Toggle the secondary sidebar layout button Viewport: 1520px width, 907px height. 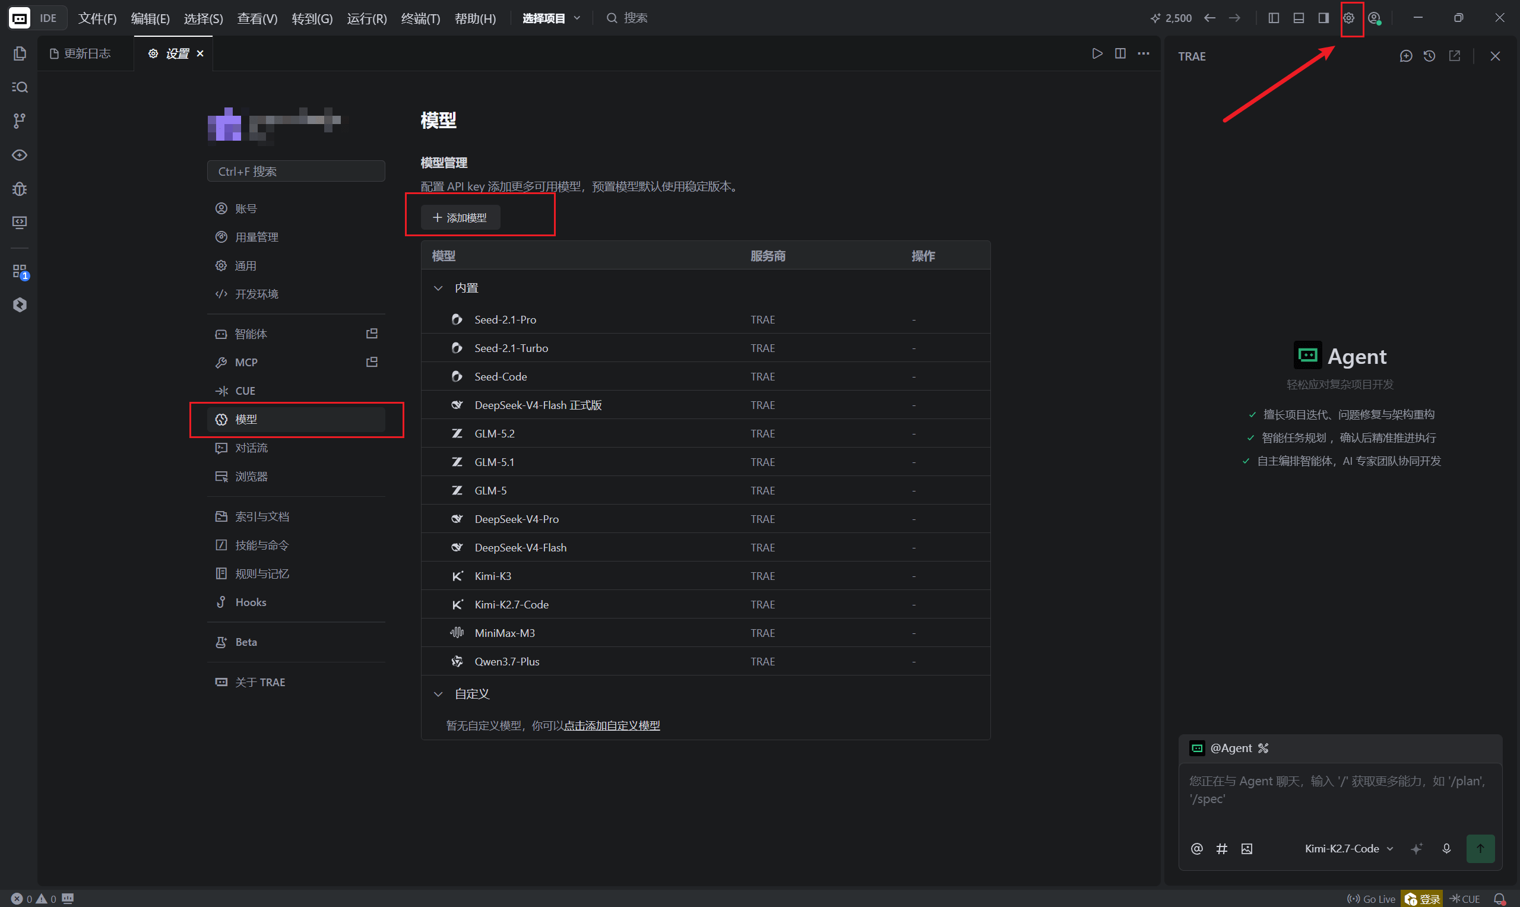[x=1324, y=18]
